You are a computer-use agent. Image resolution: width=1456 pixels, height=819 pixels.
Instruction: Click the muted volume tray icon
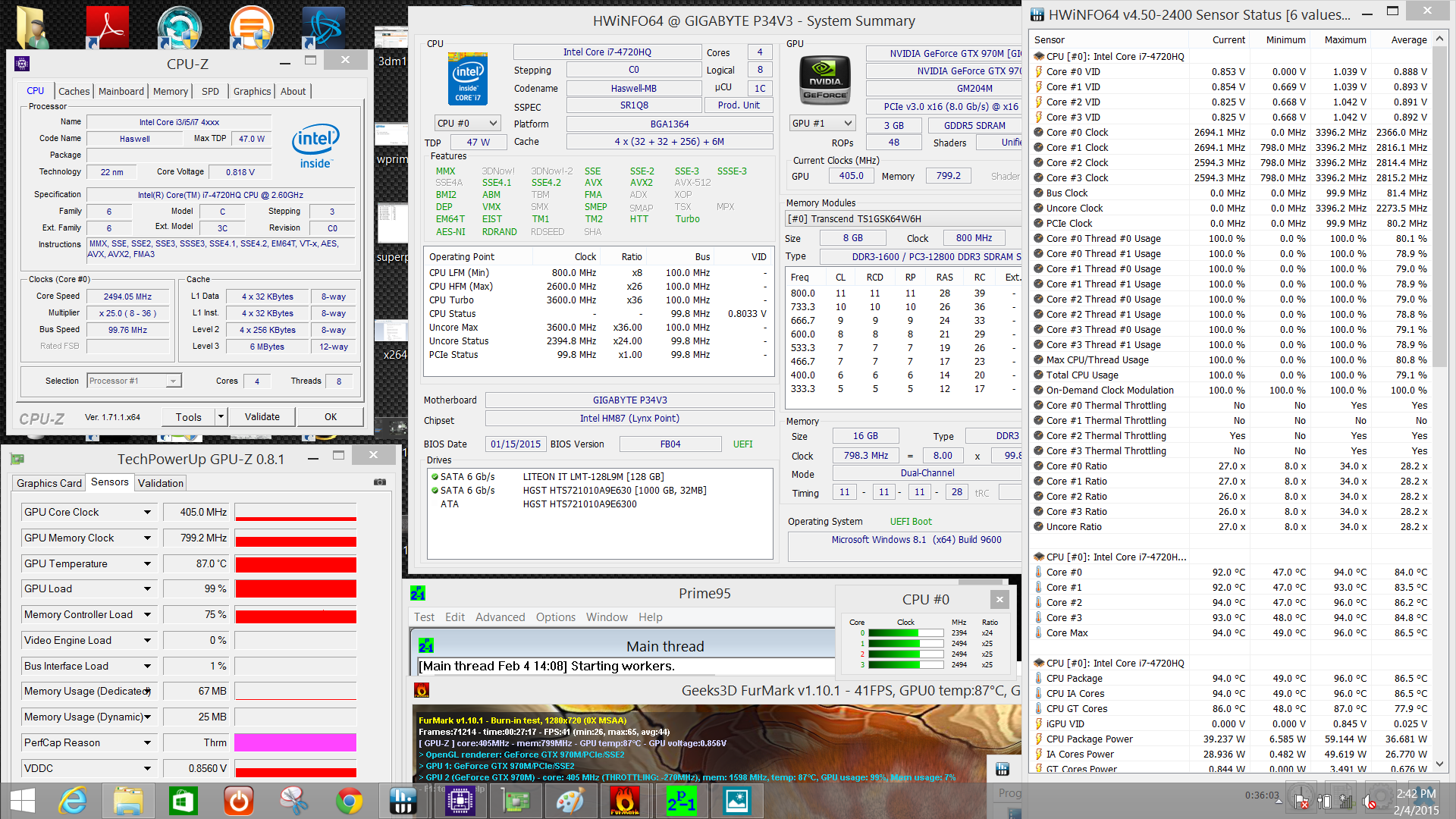coord(1369,802)
